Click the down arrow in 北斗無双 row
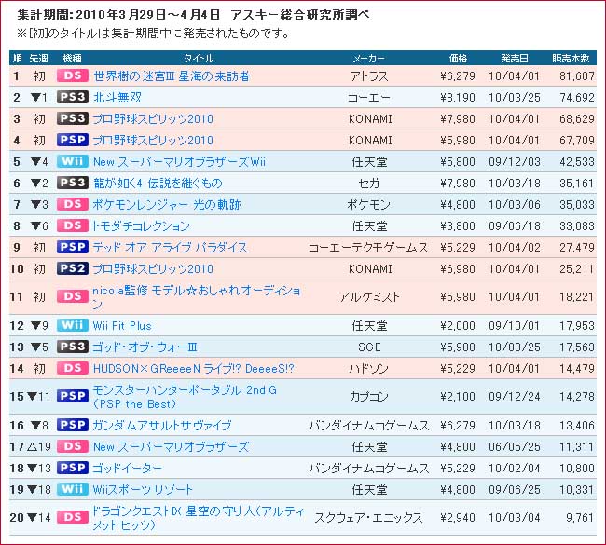The width and height of the screenshot is (606, 545). 35,97
